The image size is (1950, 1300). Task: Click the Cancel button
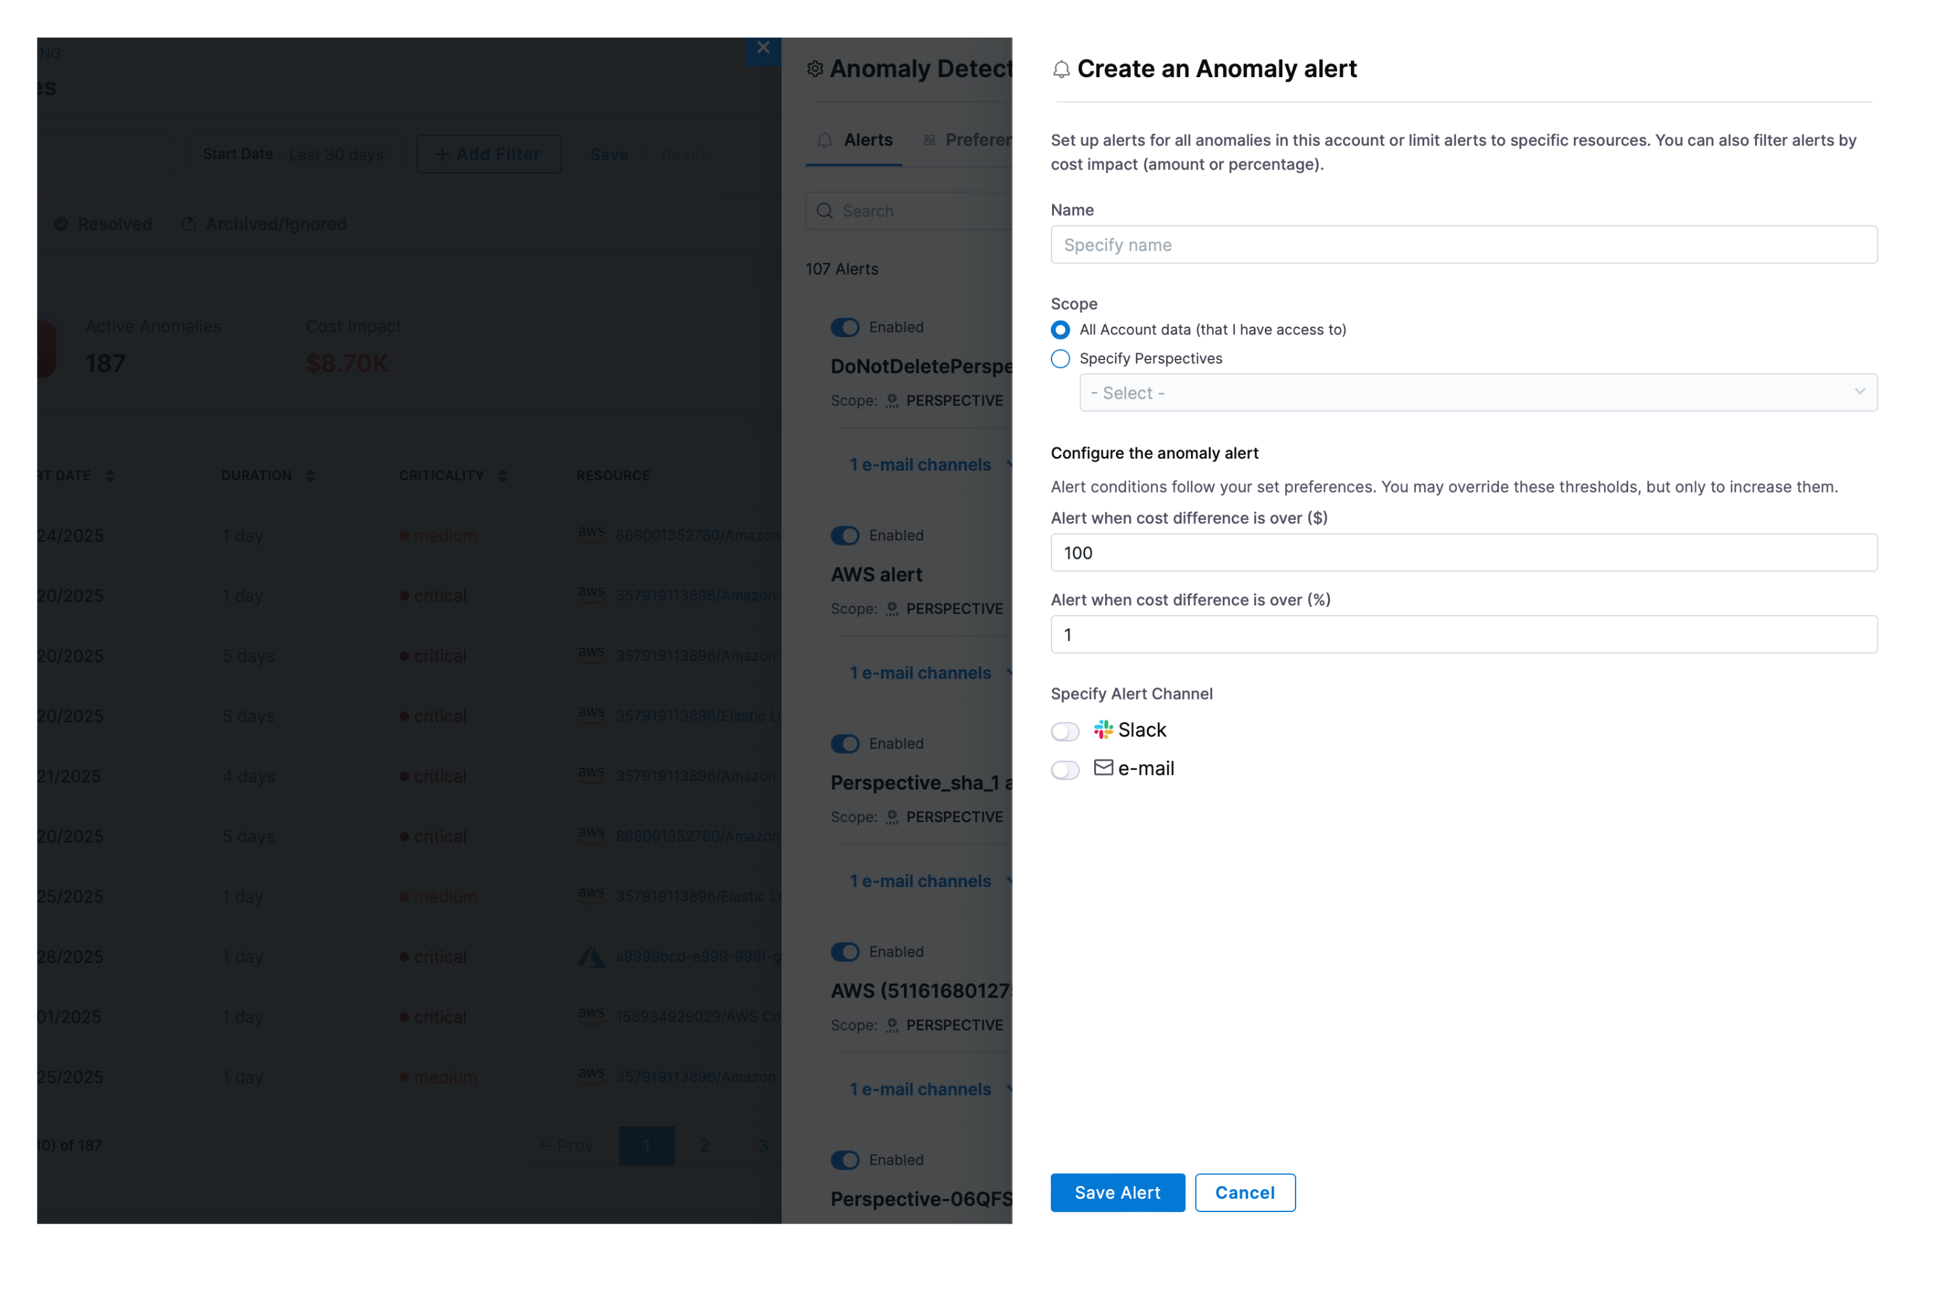click(x=1245, y=1192)
